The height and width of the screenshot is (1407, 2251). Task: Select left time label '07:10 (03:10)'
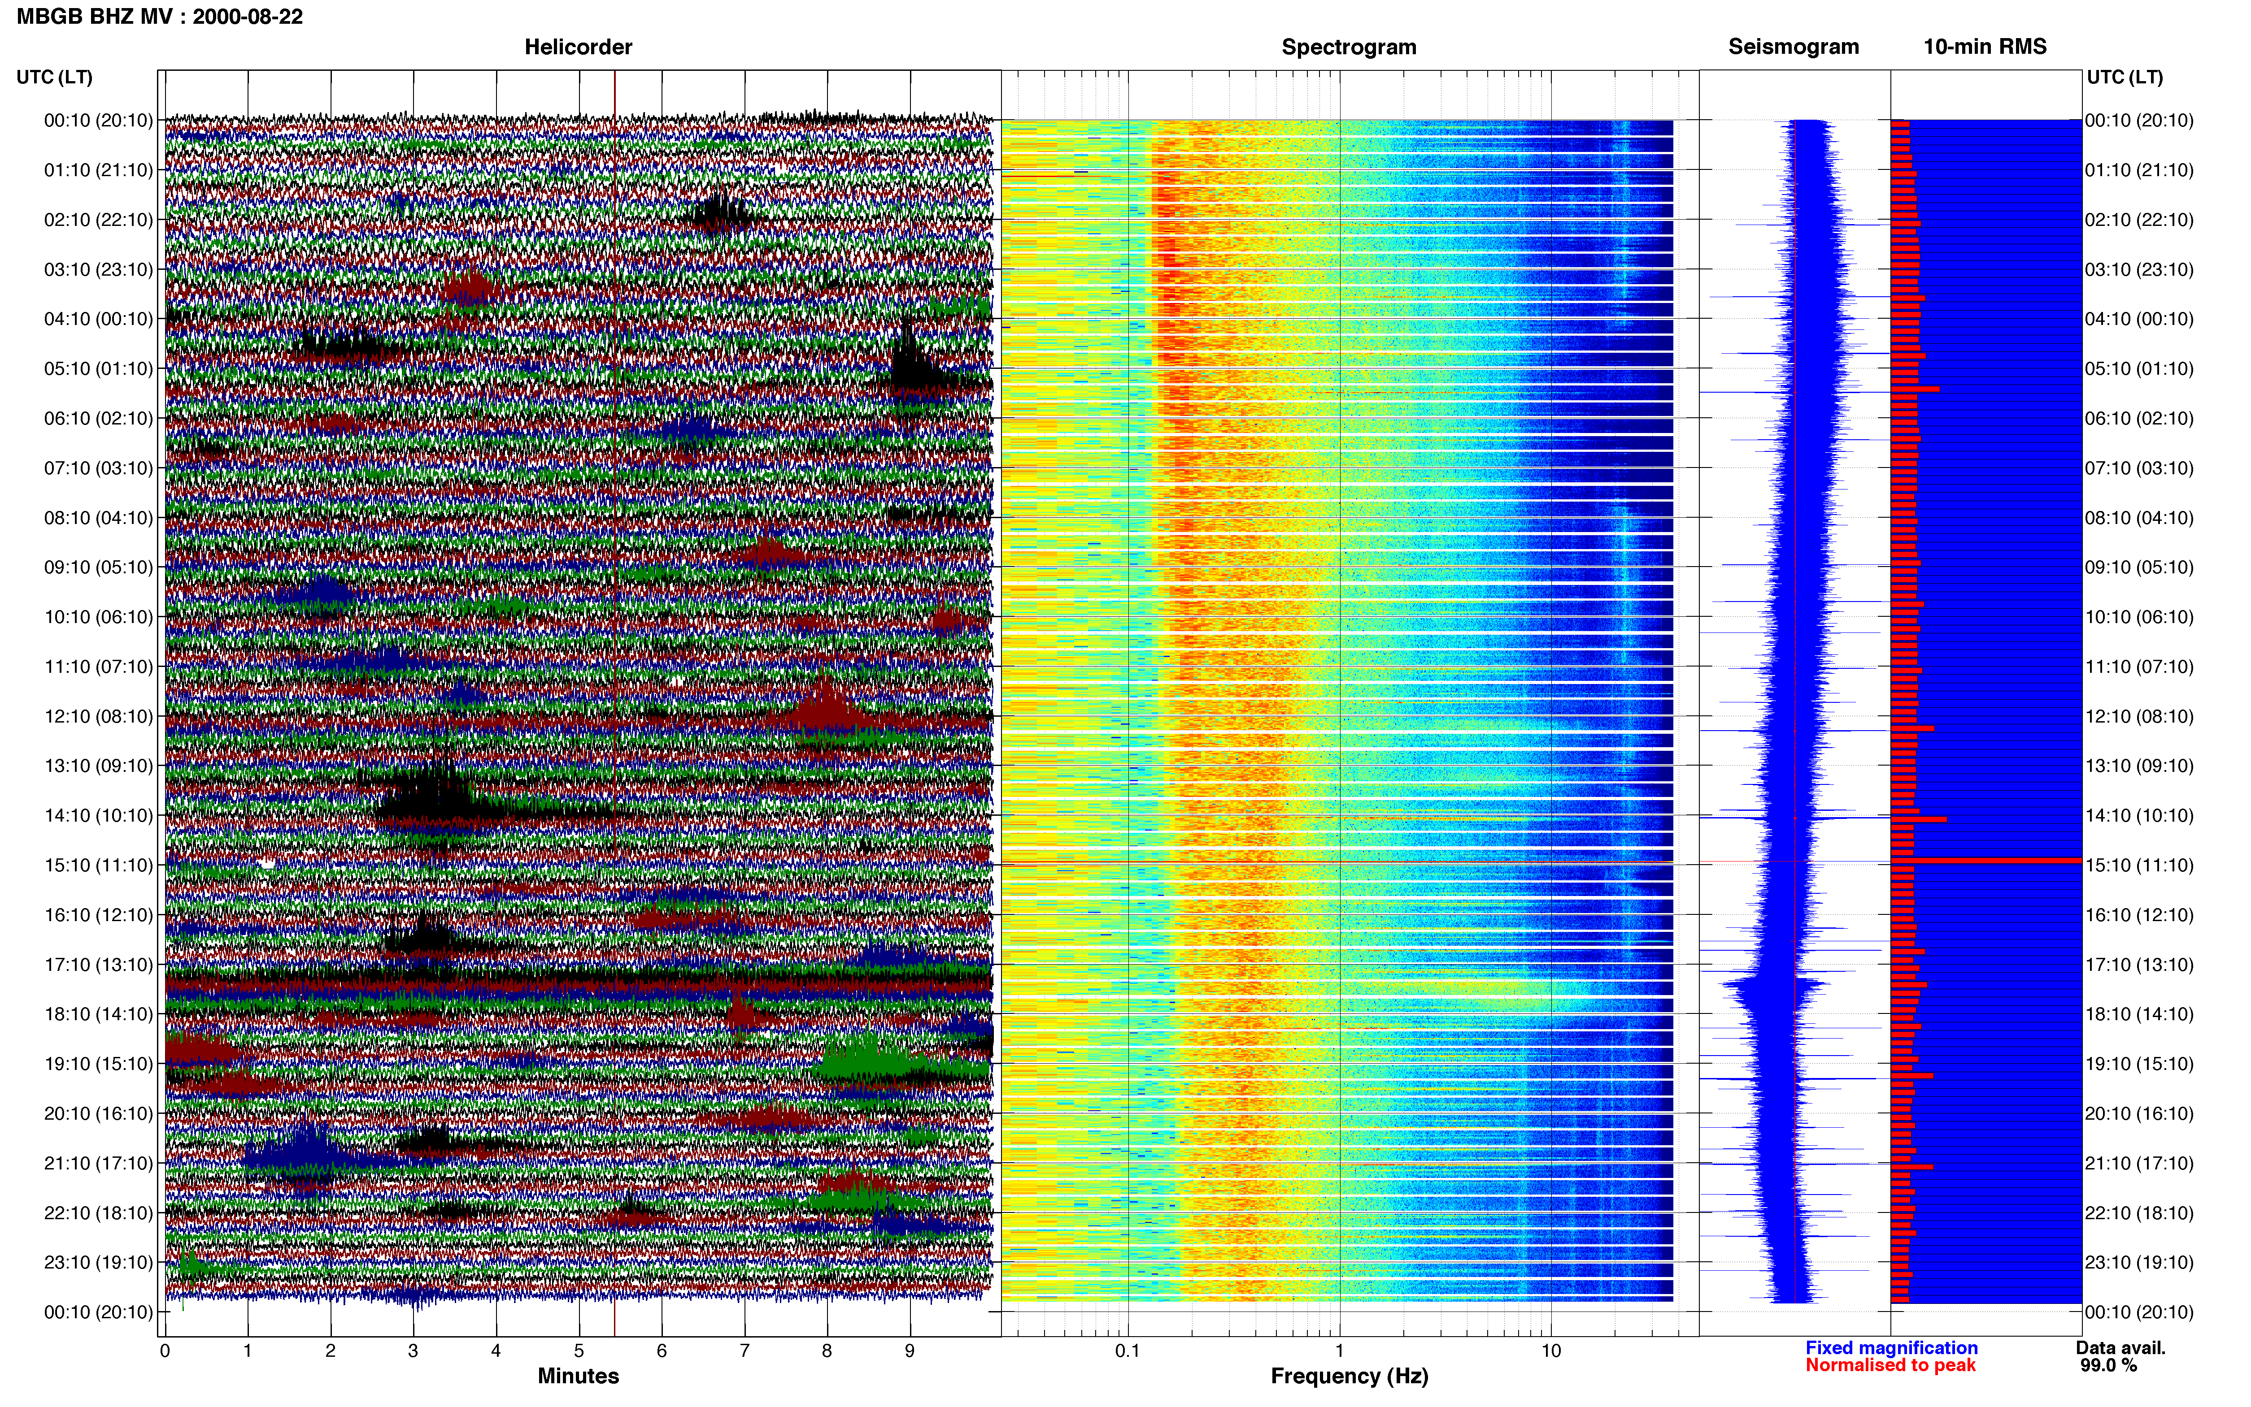point(99,468)
